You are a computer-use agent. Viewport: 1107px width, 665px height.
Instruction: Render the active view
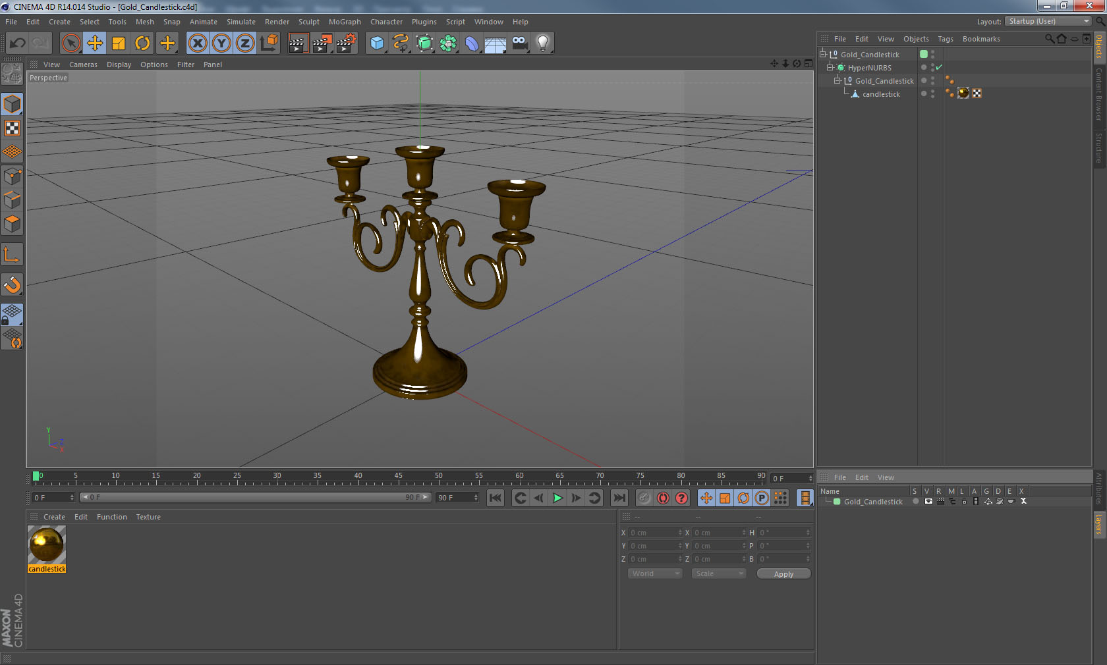click(298, 43)
